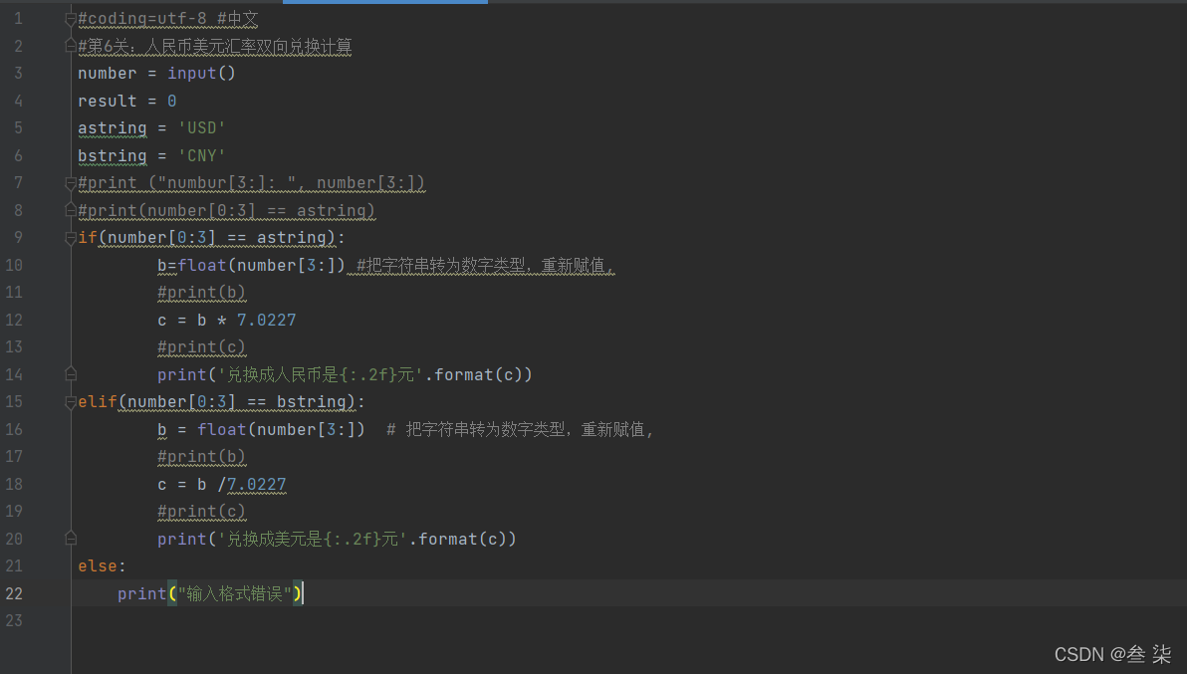Click '#print(c)' comment on line 19
The width and height of the screenshot is (1187, 674).
click(x=201, y=512)
